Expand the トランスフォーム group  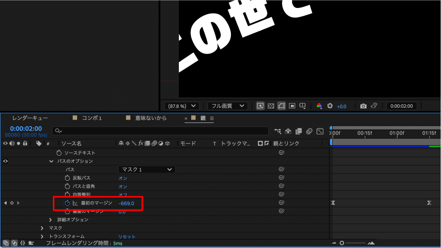click(42, 237)
